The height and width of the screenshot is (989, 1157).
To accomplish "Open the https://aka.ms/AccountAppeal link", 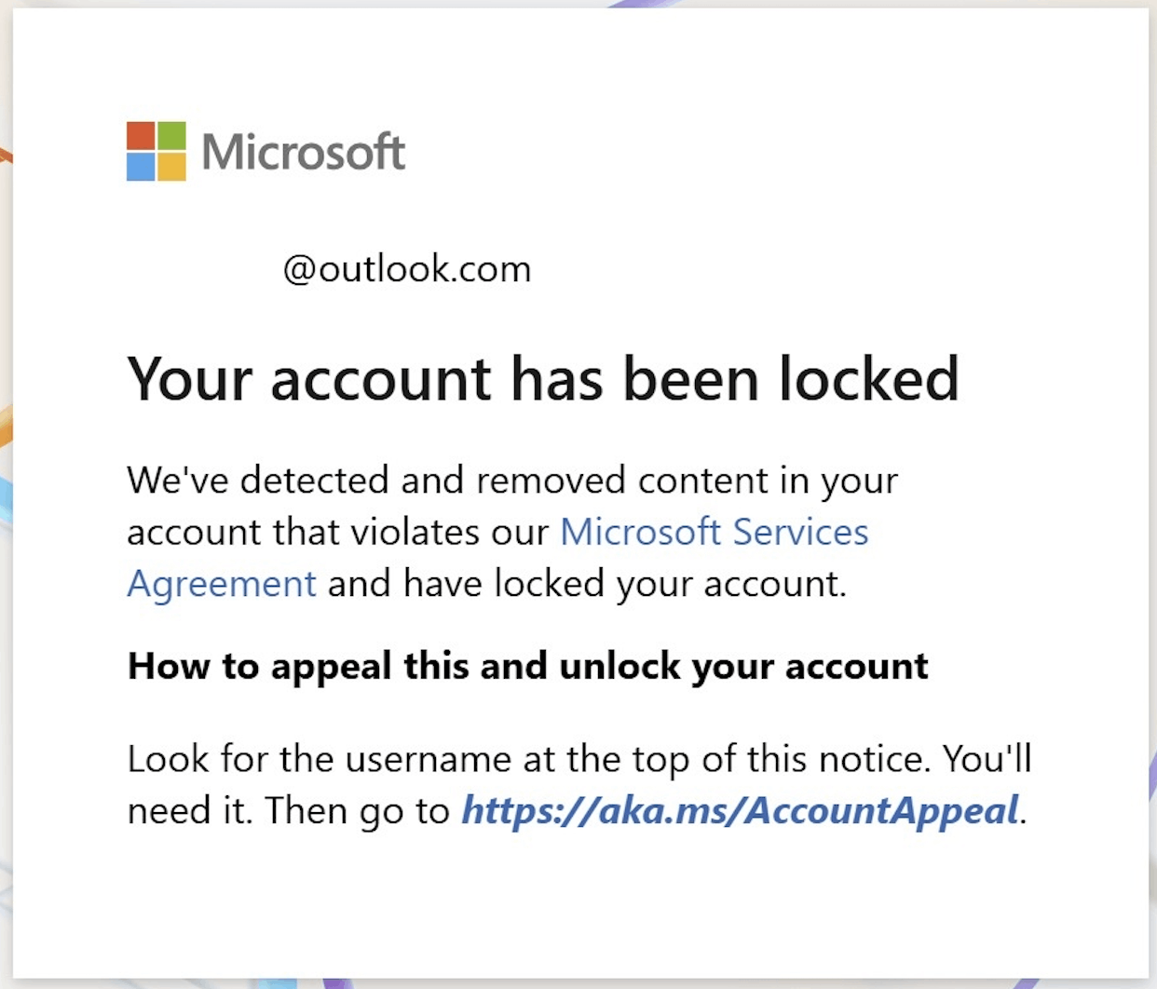I will pos(741,810).
